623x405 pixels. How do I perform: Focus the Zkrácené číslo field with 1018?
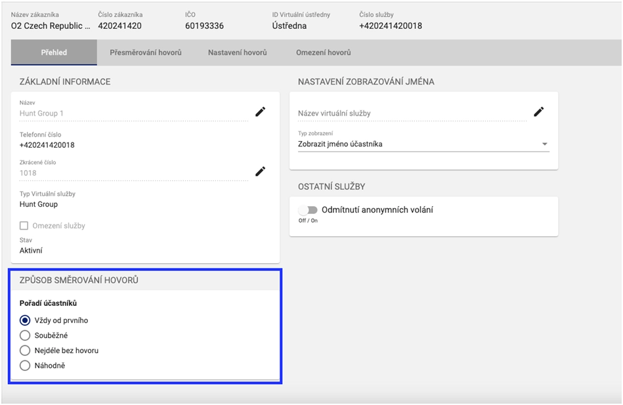(131, 173)
